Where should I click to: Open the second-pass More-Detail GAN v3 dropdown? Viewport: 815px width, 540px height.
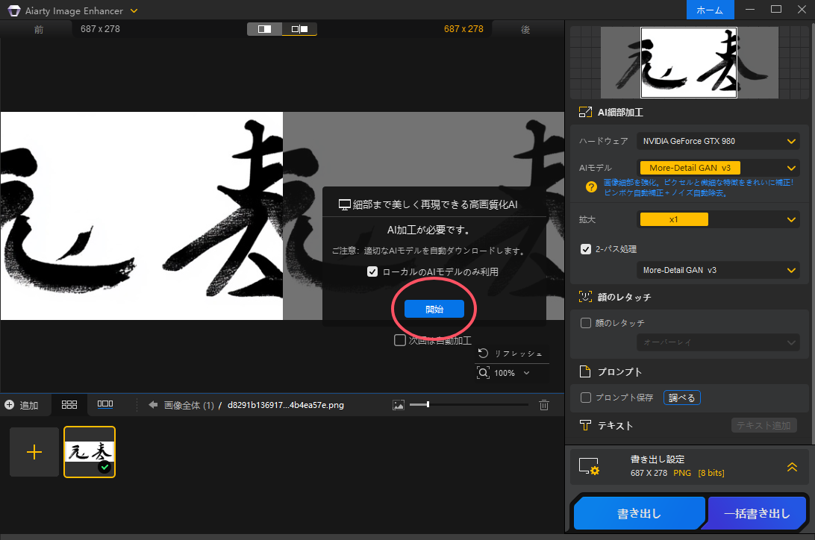tap(718, 270)
